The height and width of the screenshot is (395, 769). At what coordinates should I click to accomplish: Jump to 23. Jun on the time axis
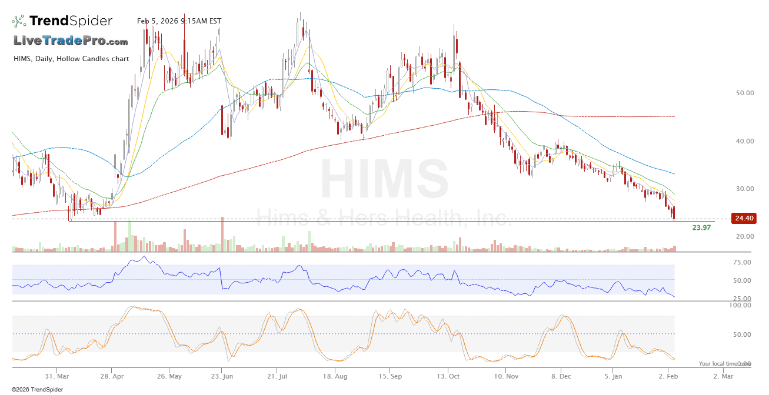point(223,376)
